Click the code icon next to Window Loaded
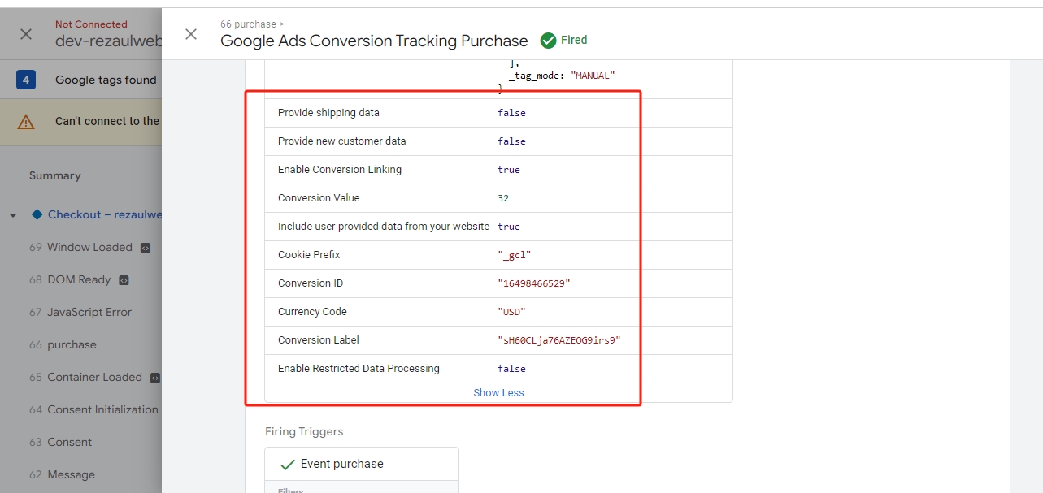Image resolution: width=1043 pixels, height=493 pixels. point(146,248)
